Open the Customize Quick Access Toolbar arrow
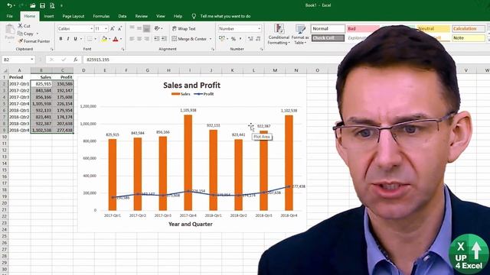 click(61, 5)
